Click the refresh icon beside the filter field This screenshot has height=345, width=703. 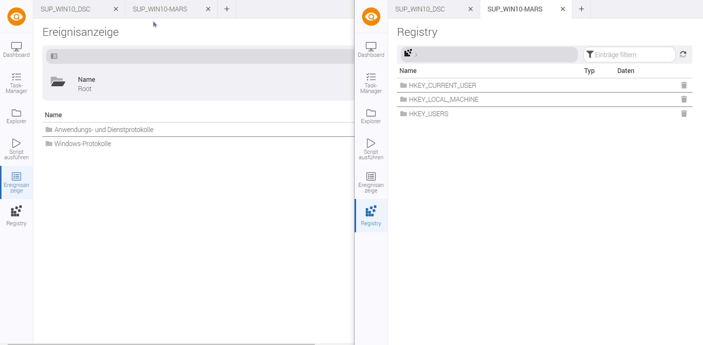[683, 55]
